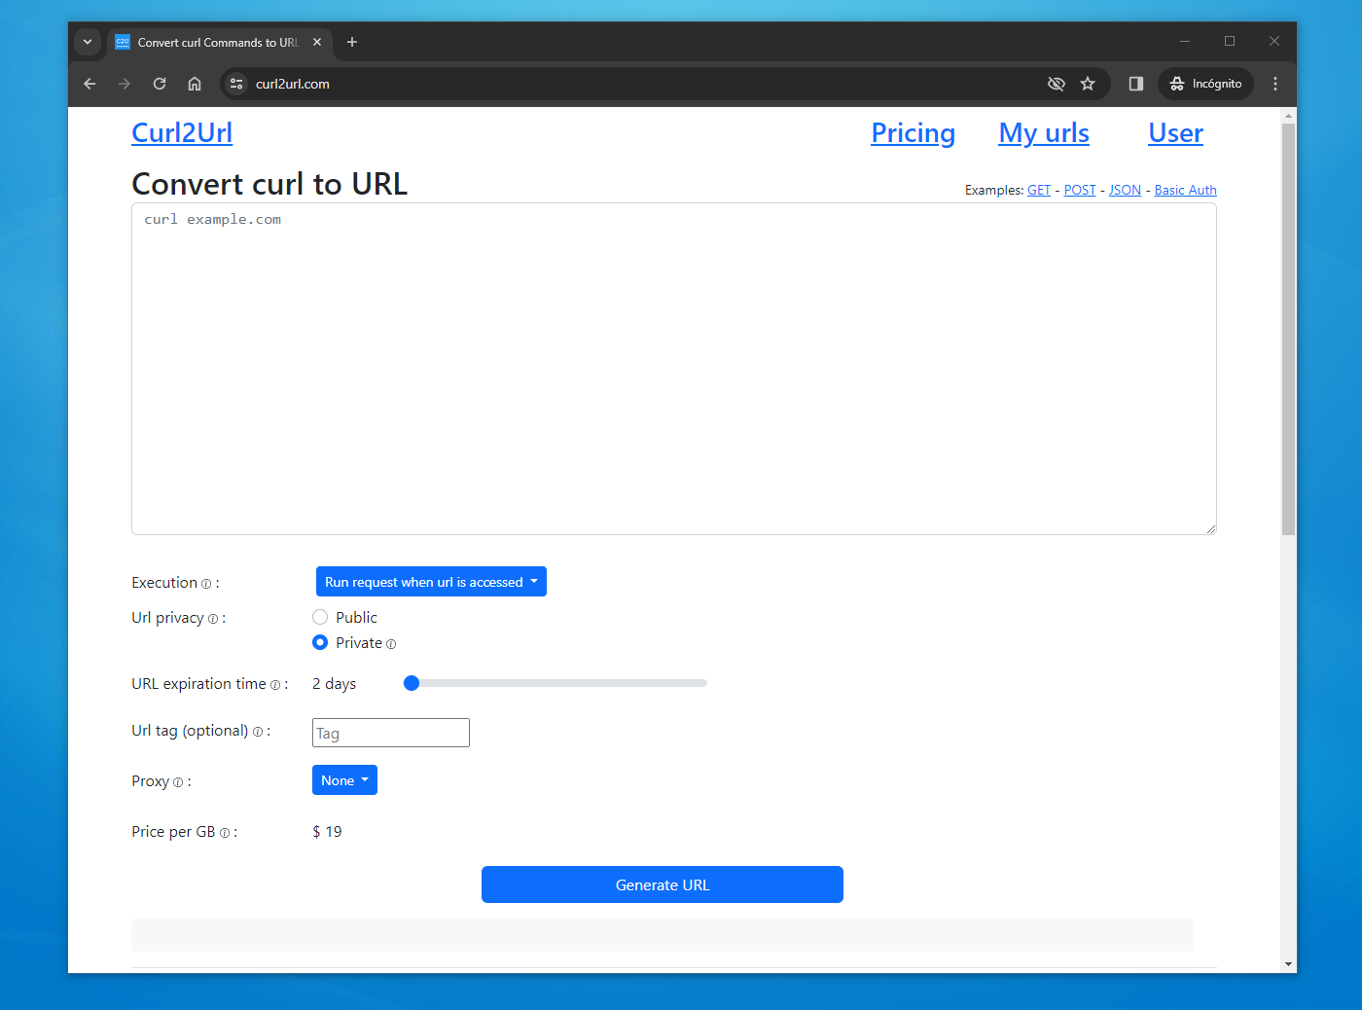Select the Convert curl Commands to URL tab
This screenshot has width=1362, height=1010.
pos(219,42)
